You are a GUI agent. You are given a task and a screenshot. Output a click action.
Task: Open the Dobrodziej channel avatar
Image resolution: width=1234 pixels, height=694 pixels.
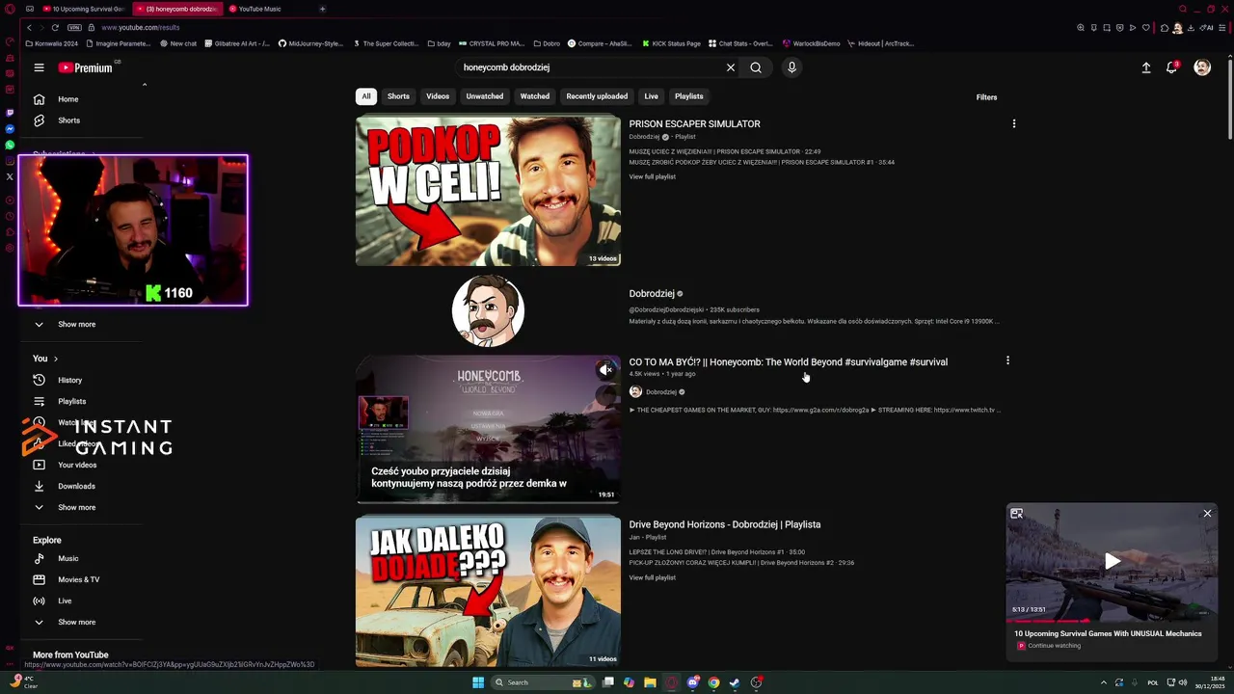488,310
